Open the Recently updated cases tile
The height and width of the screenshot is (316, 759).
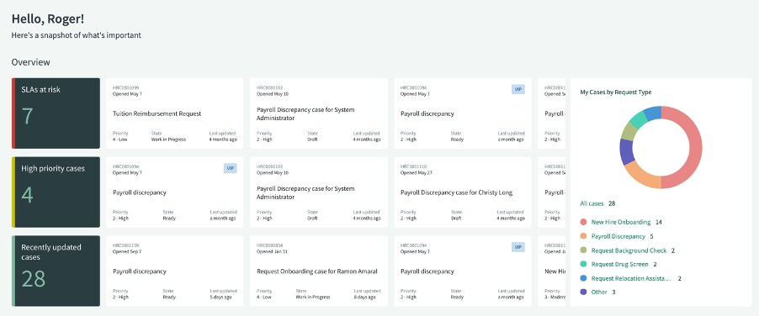click(56, 271)
